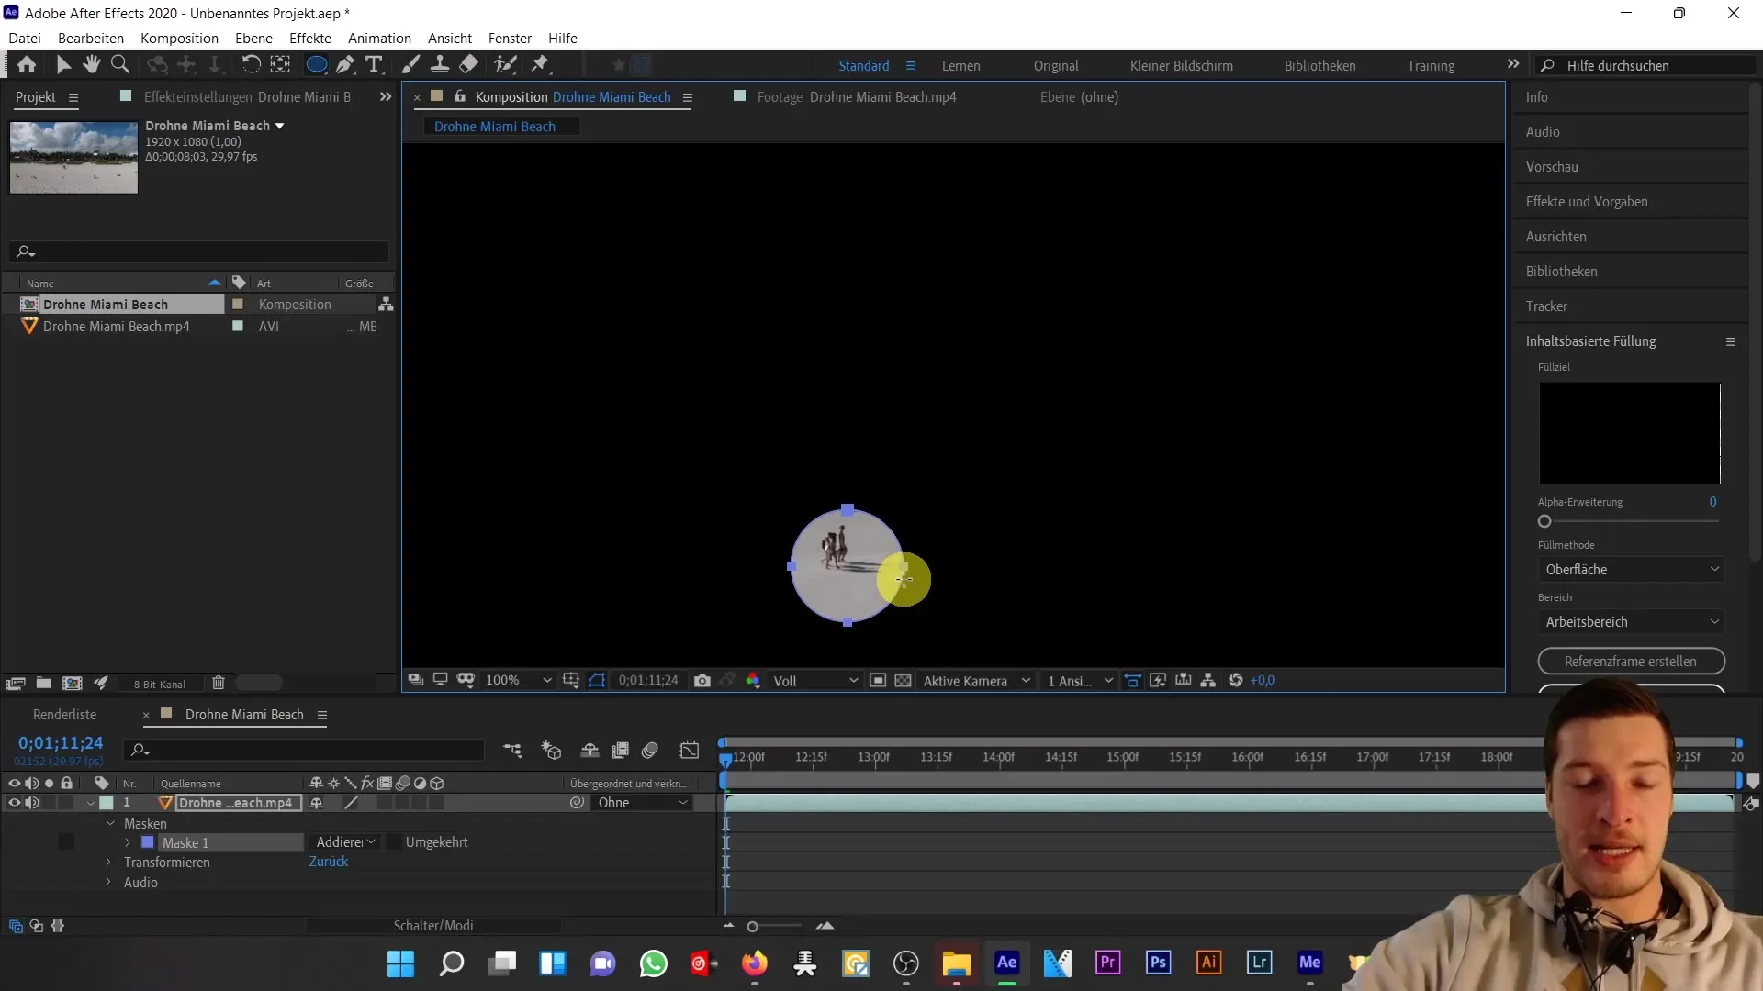Toggle transparency grid in viewer
Viewport: 1763px width, 991px height.
pos(904,680)
